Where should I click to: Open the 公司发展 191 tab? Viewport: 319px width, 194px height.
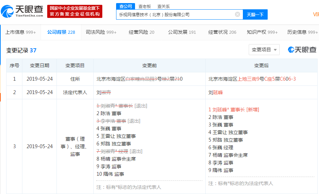click(182, 32)
